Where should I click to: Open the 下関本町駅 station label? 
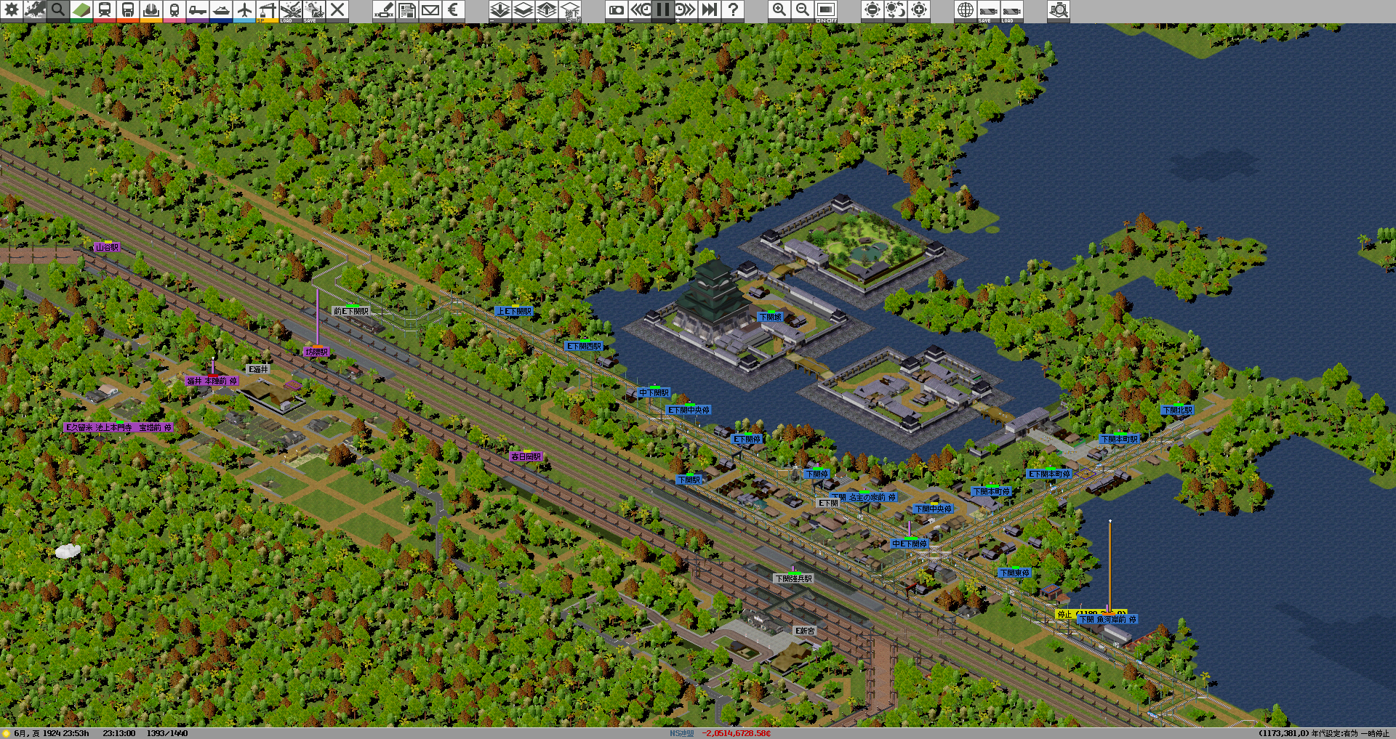click(x=1119, y=439)
